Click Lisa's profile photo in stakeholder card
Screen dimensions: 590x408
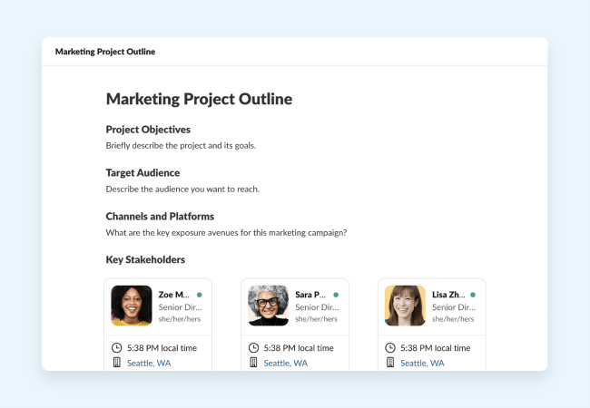(x=405, y=306)
